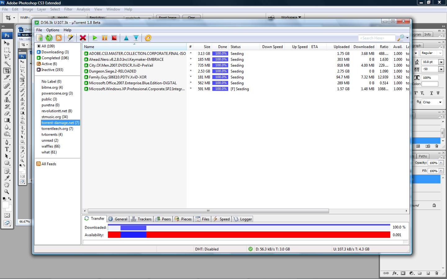This screenshot has width=447, height=279.
Task: Pause torrent with the orange pause icon
Action: pyautogui.click(x=105, y=38)
